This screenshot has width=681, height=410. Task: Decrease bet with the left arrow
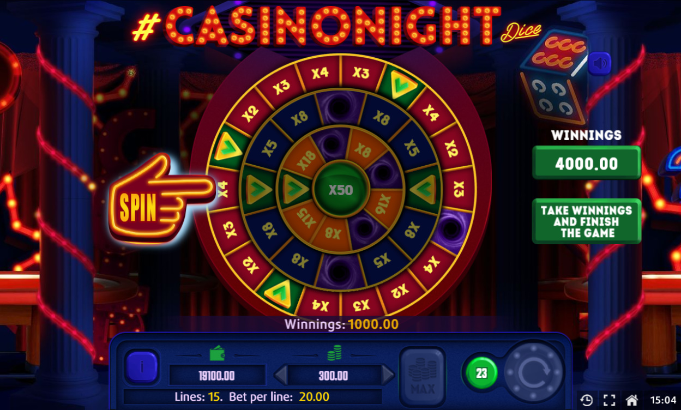(280, 375)
